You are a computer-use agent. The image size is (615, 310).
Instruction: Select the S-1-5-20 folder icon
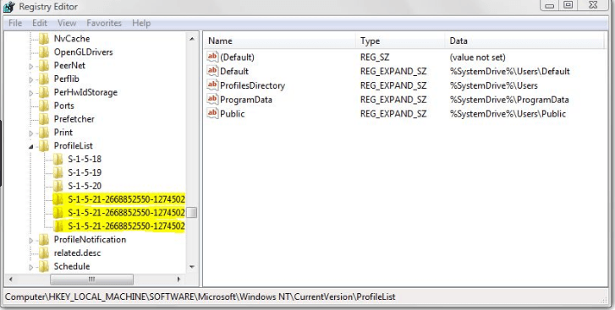58,186
